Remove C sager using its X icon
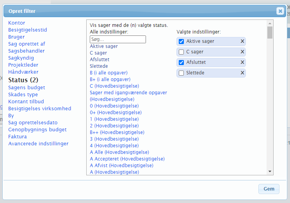The height and width of the screenshot is (203, 290). pos(242,52)
